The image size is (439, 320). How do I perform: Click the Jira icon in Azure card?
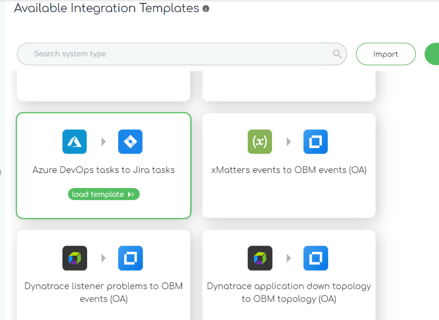point(130,142)
